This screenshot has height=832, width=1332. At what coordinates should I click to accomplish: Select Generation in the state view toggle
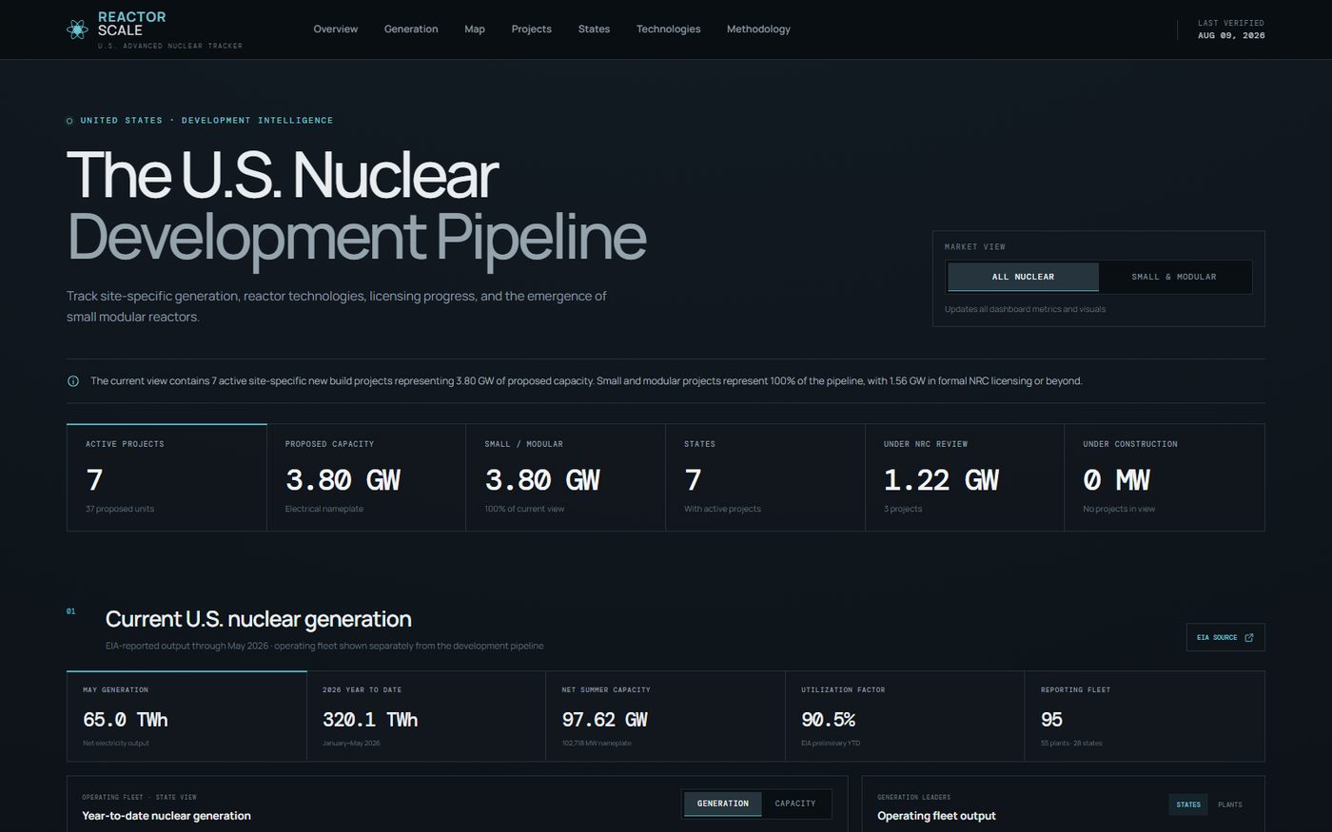tap(723, 803)
